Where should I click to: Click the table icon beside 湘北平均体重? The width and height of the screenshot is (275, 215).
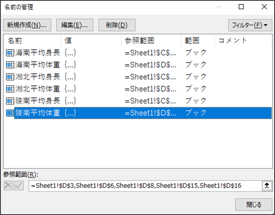coord(10,89)
